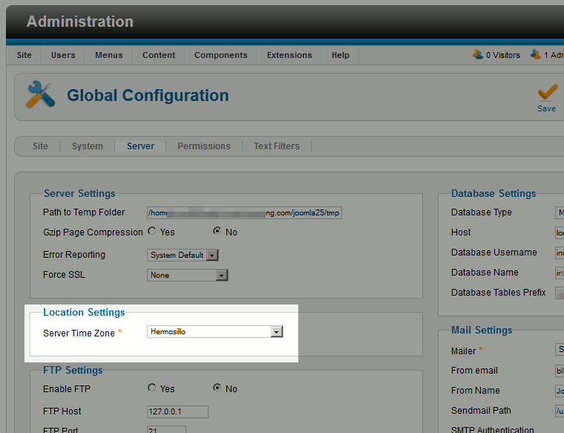Select Yes for Enable FTP
Viewport: 564px width, 433px height.
pyautogui.click(x=152, y=388)
